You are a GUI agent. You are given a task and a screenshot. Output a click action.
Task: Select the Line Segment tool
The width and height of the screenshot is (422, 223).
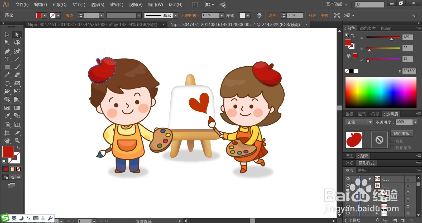(x=17, y=59)
